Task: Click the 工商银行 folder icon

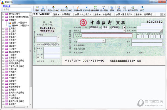Action: 6,29
